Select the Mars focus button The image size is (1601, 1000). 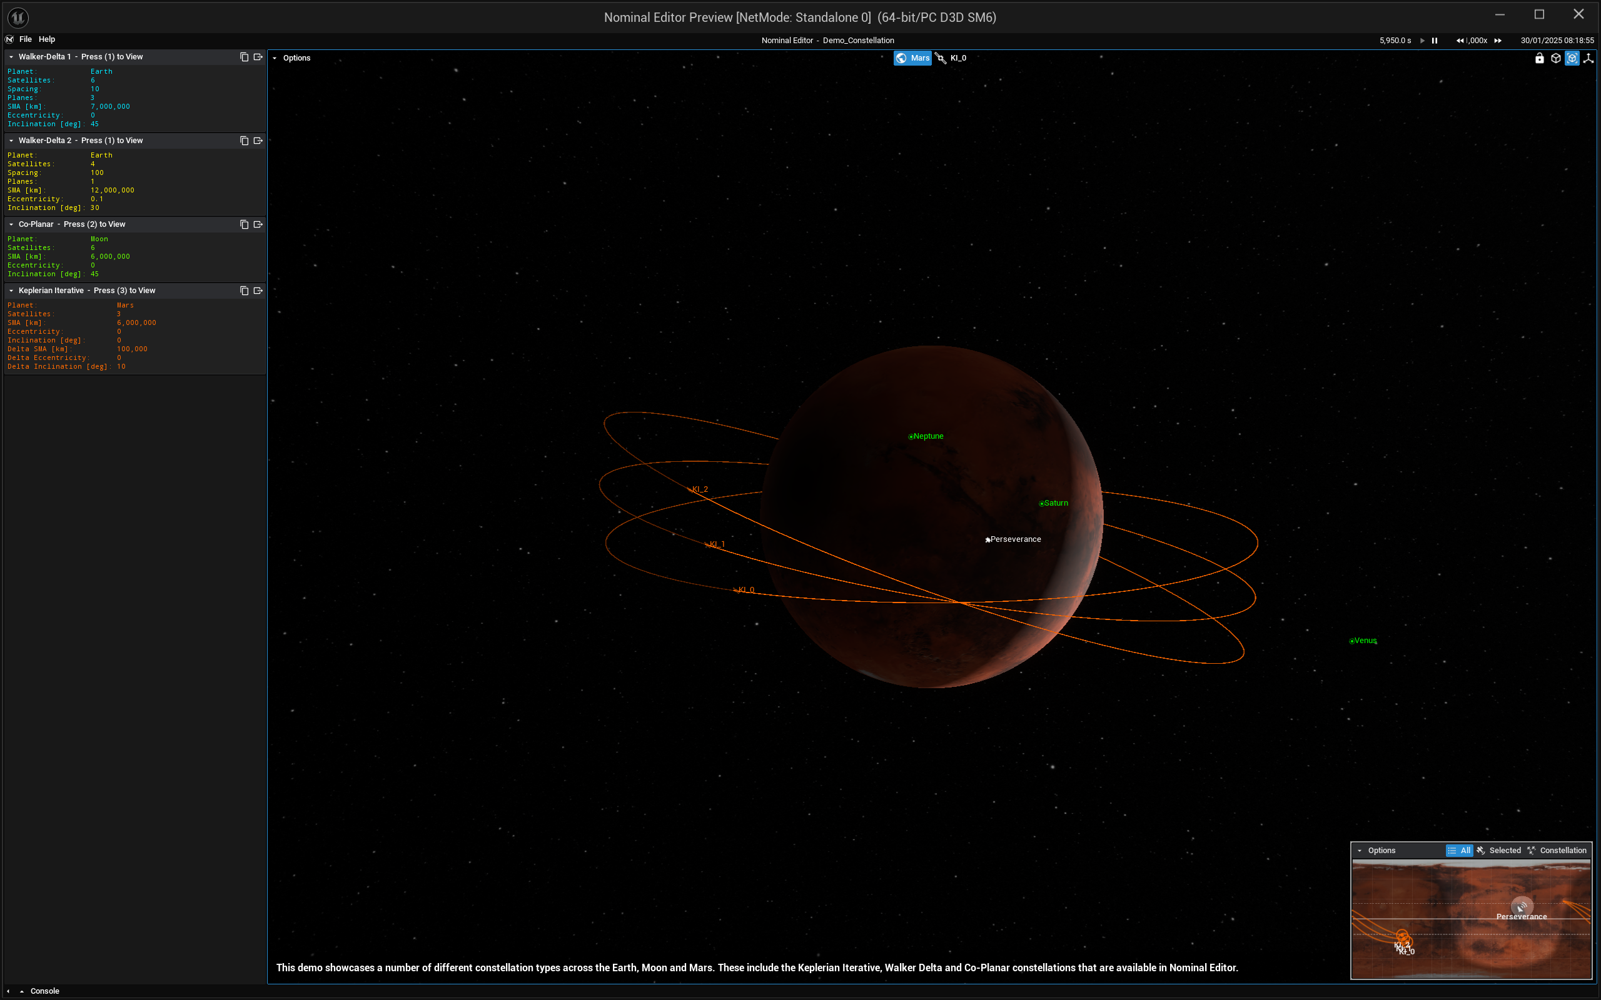click(912, 58)
